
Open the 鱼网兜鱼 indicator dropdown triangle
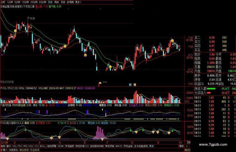click(x=1, y=105)
